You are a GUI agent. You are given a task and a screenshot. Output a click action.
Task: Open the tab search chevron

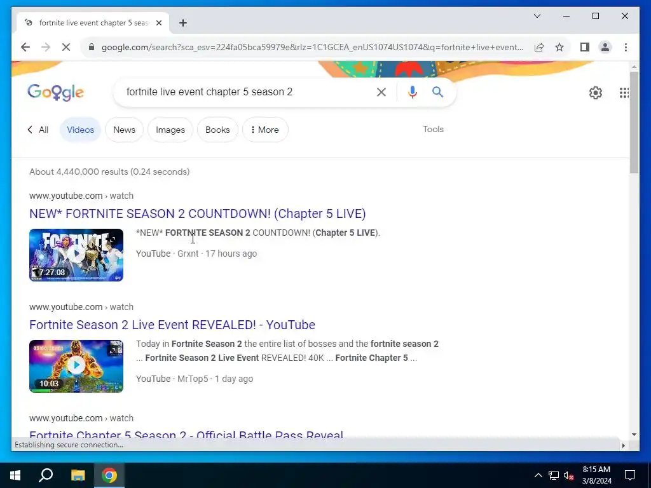[x=537, y=16]
